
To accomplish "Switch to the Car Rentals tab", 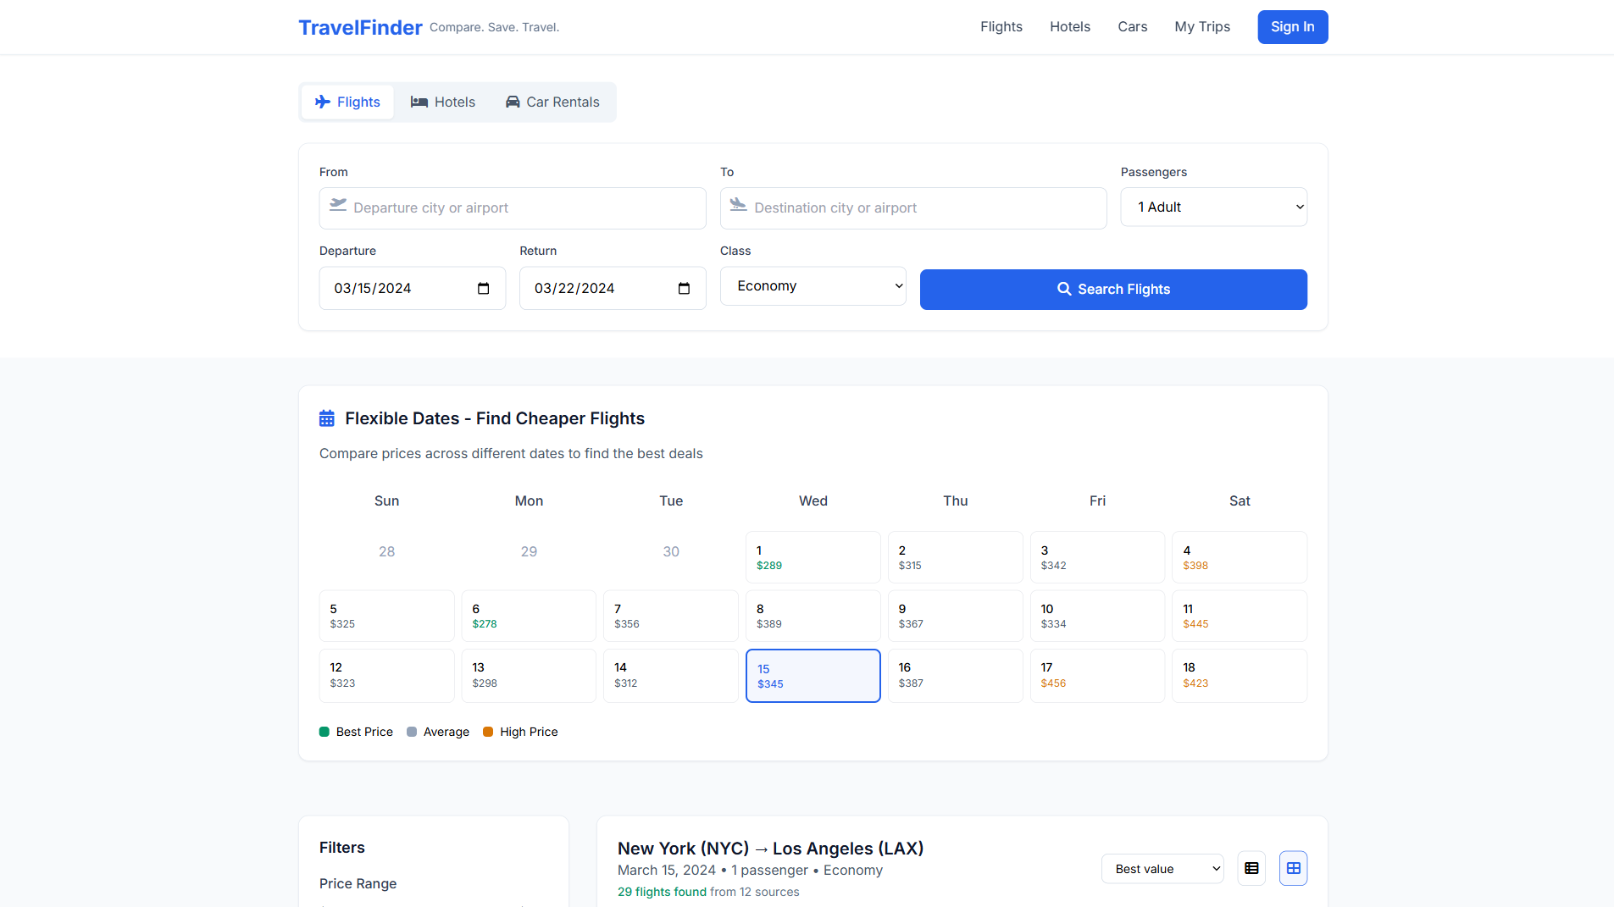I will click(552, 102).
